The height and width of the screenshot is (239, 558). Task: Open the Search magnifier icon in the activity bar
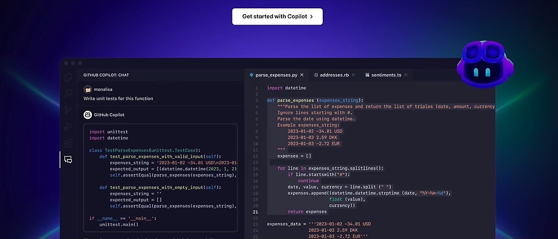click(x=68, y=94)
